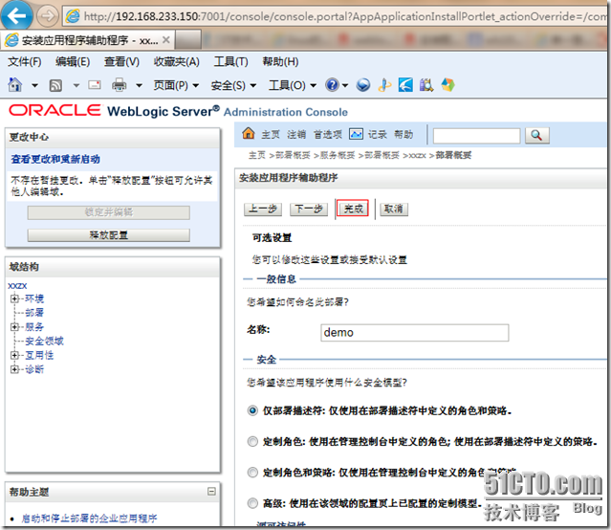Screen dimensions: 611x530
Task: Click the RSS feeds icon in toolbar
Action: click(x=55, y=85)
